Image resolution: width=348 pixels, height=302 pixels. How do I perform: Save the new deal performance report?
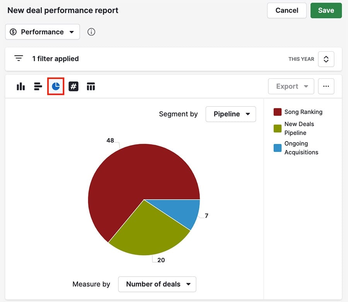[x=326, y=10]
